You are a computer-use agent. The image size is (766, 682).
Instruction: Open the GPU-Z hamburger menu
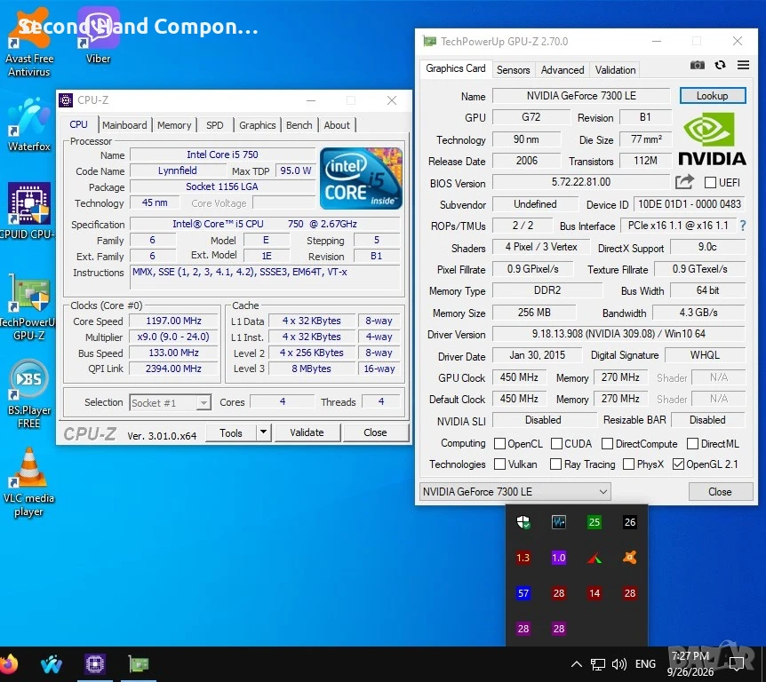[743, 65]
